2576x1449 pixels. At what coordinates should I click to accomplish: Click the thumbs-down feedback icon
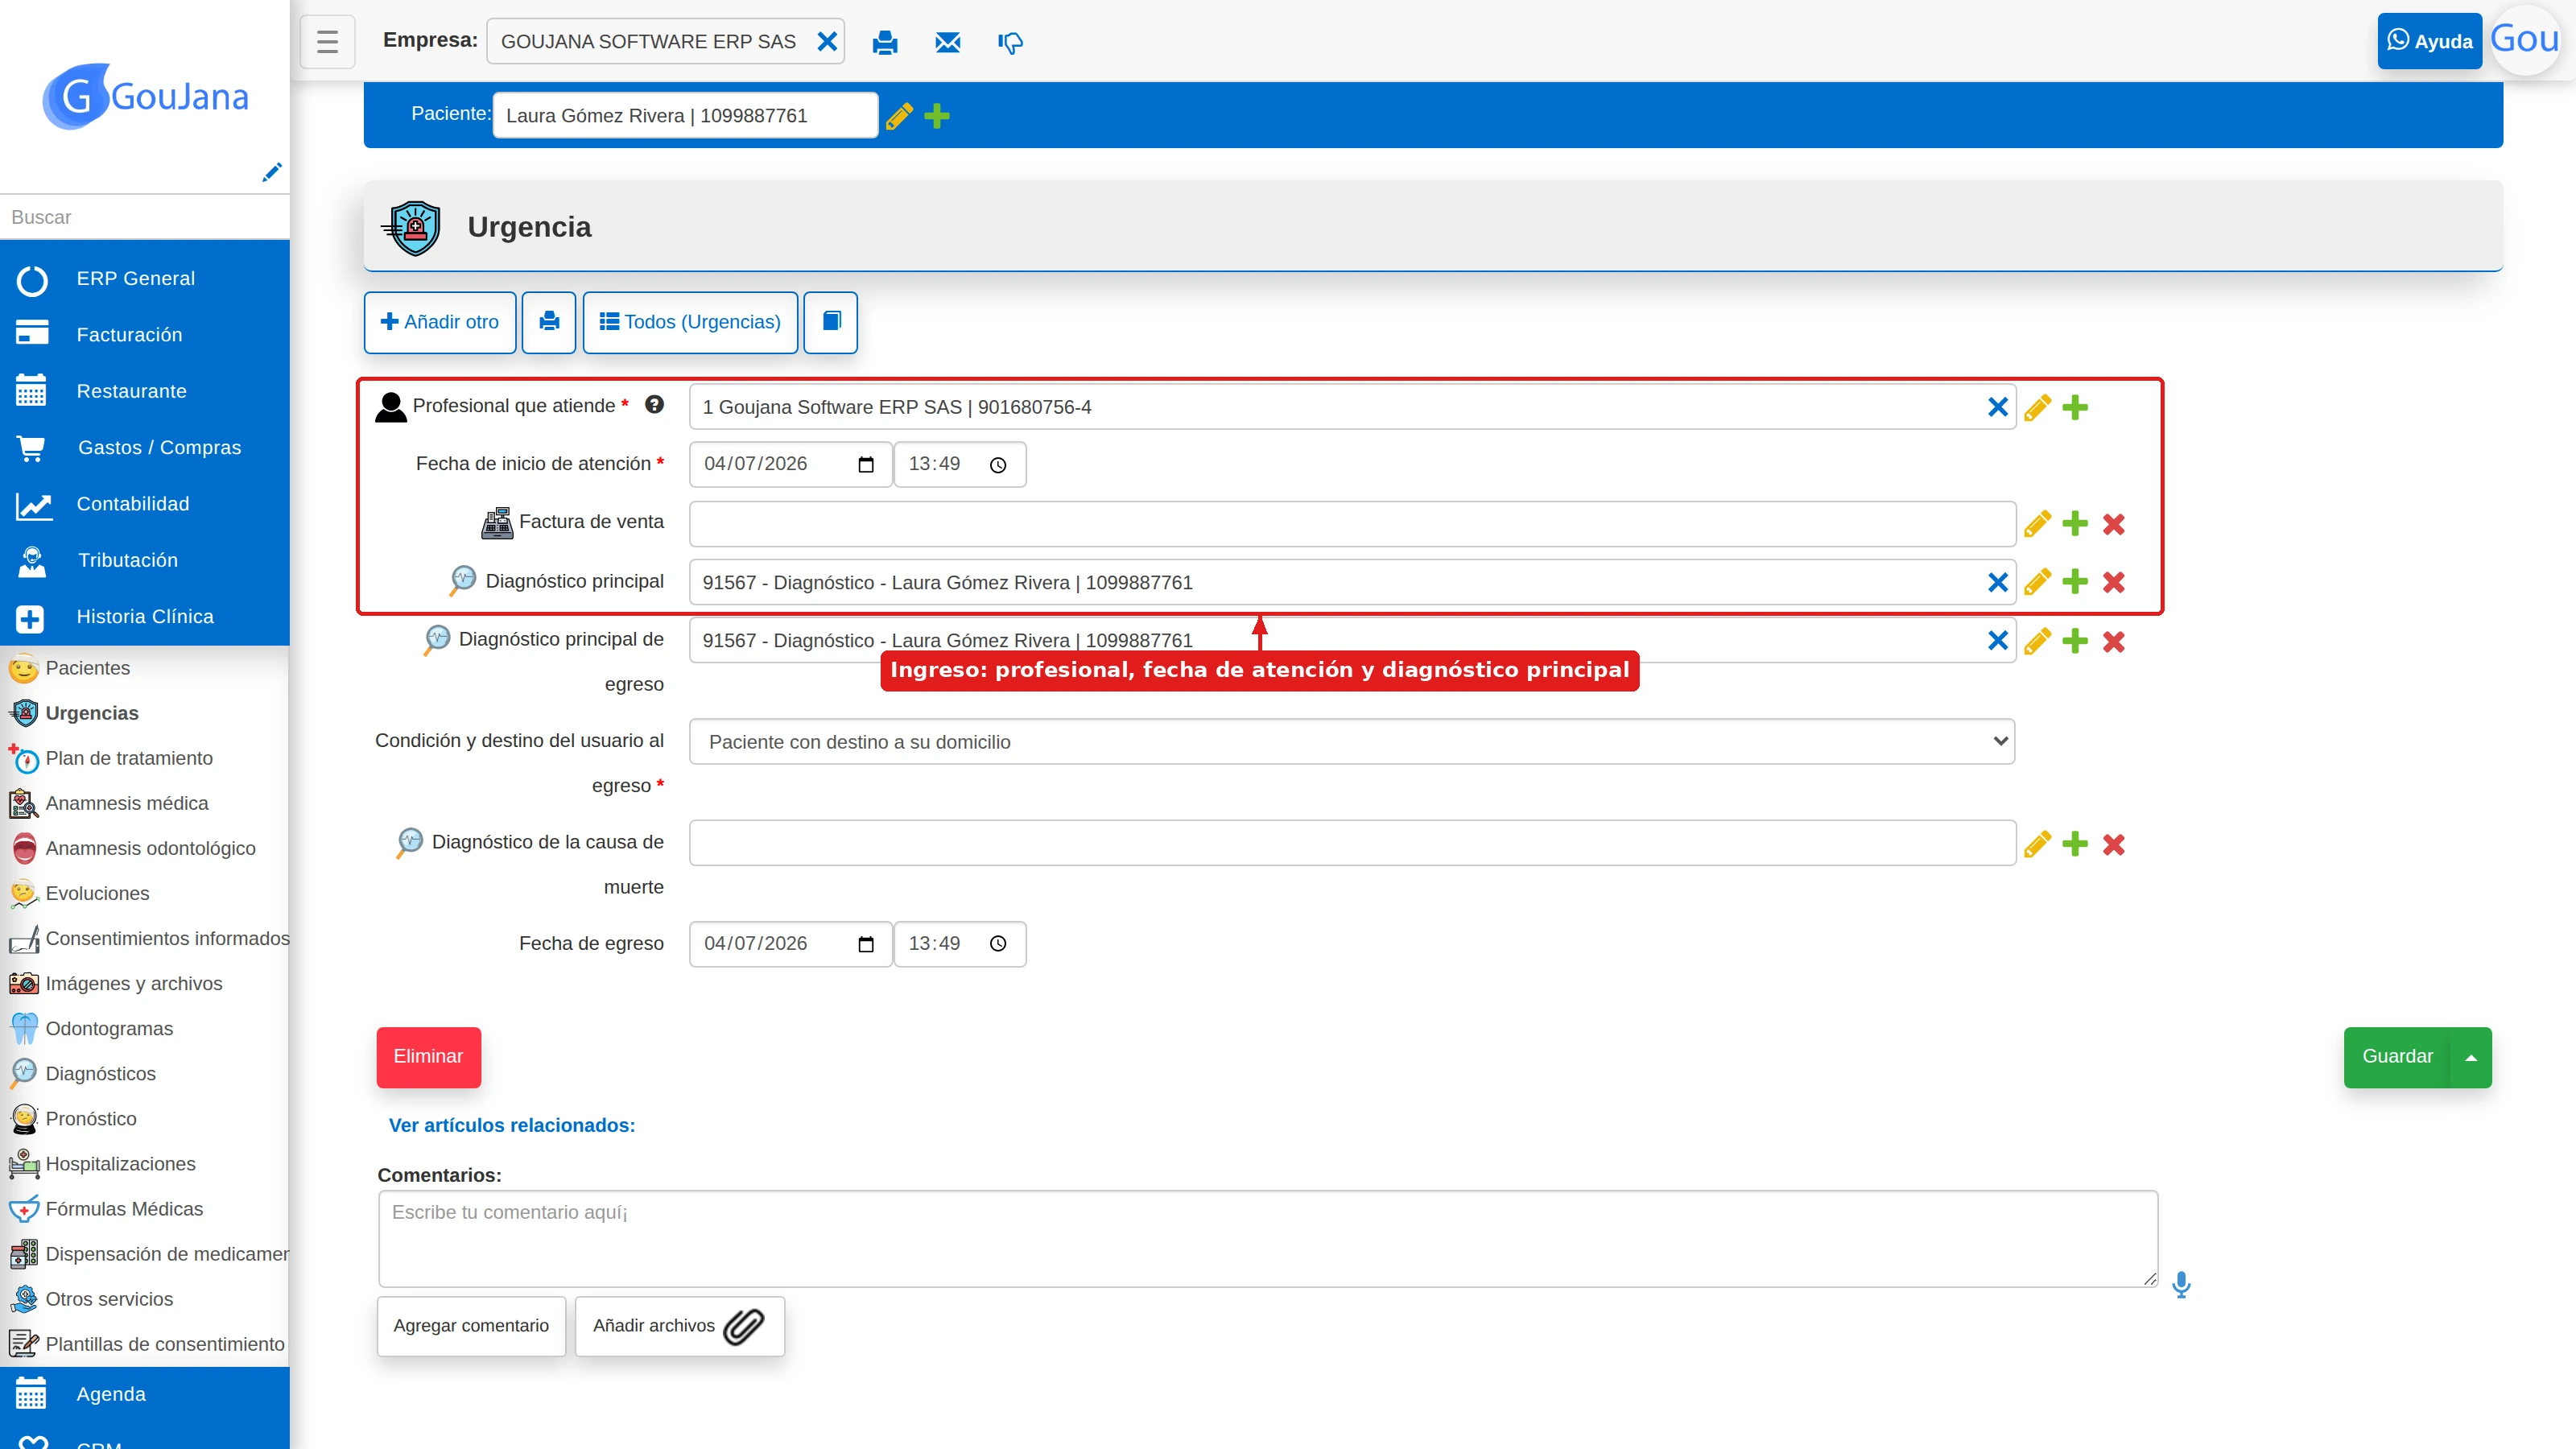coord(1010,42)
